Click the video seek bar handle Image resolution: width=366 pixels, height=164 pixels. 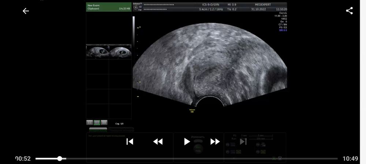point(60,159)
